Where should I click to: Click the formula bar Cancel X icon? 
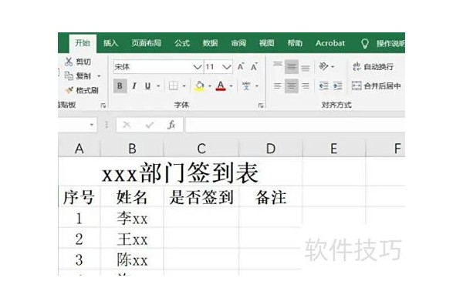point(127,125)
